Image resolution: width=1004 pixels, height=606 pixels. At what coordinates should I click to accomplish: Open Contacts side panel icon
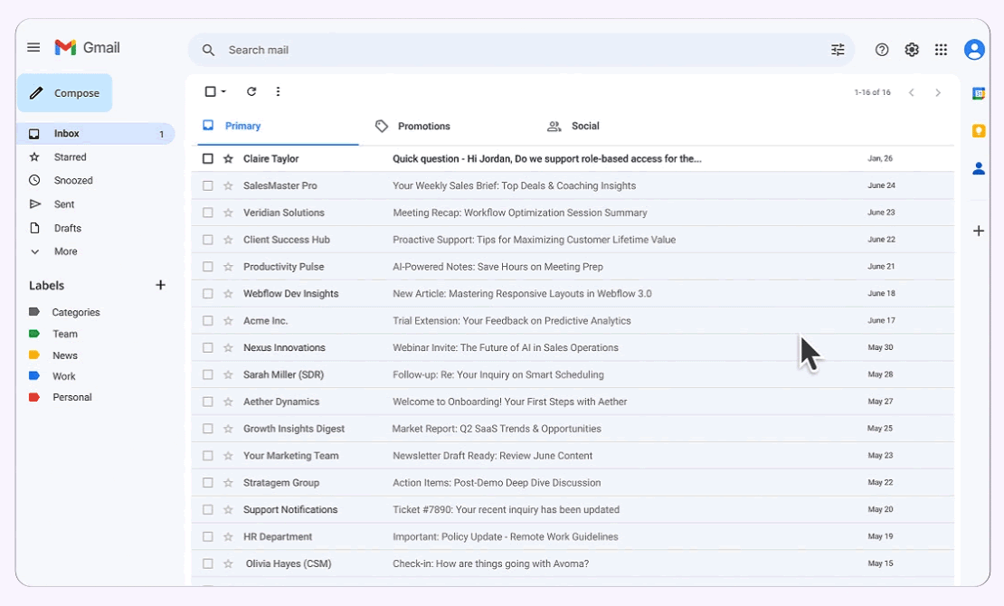tap(979, 168)
